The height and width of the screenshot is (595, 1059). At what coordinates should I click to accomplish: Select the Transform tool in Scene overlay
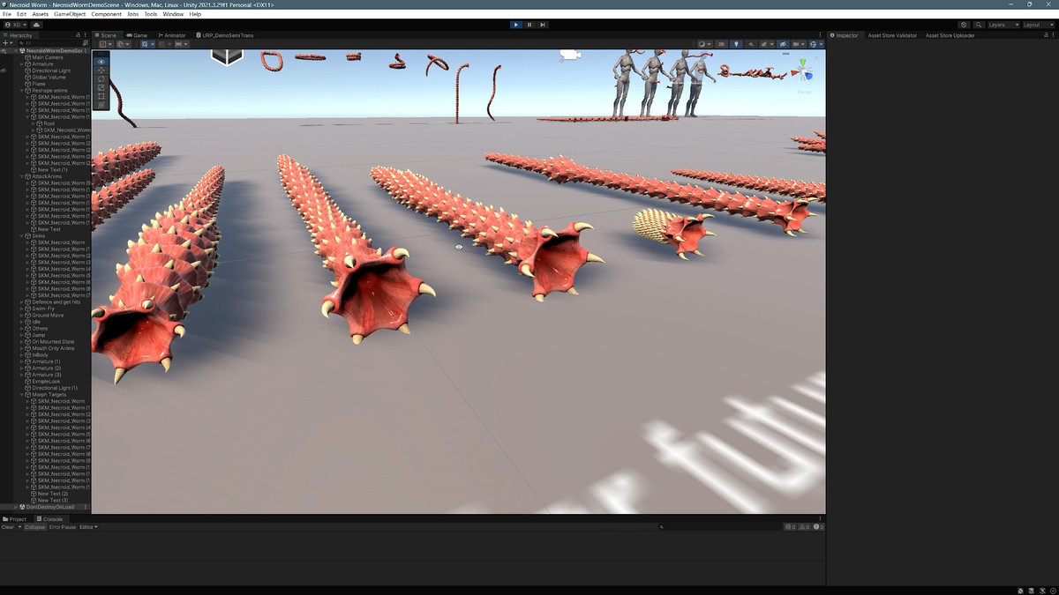tap(101, 105)
